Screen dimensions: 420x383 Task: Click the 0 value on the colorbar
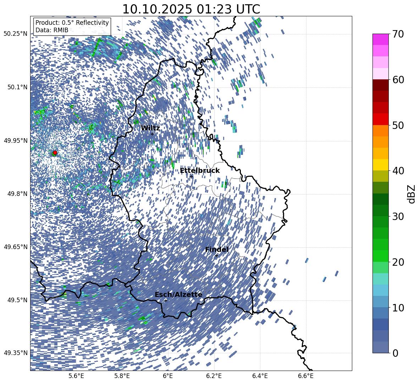click(396, 353)
